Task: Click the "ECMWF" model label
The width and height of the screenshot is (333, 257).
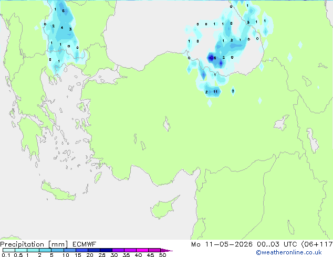Action: pyautogui.click(x=85, y=244)
